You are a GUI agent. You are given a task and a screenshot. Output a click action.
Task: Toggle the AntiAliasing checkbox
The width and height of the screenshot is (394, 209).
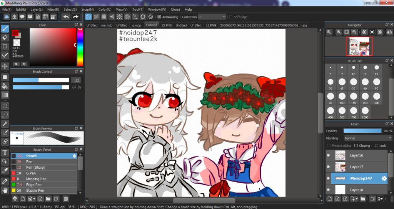159,17
